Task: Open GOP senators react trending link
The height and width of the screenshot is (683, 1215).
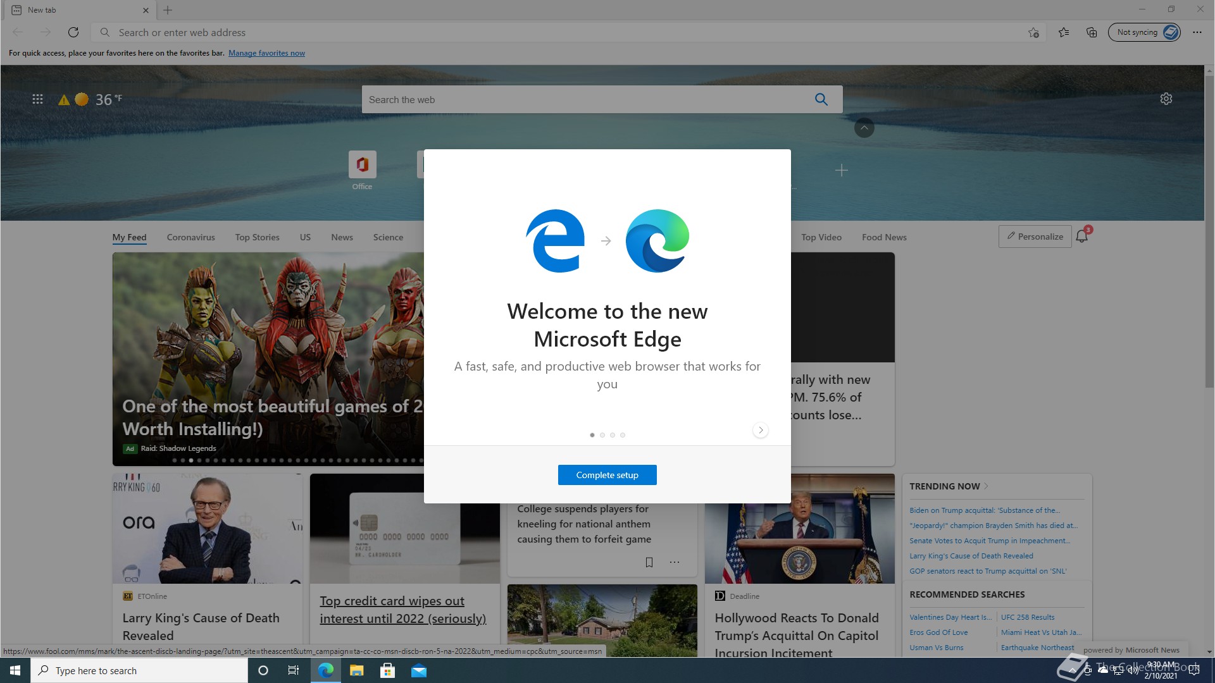Action: tap(988, 571)
